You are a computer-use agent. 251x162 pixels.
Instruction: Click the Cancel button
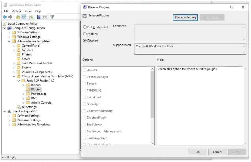coord(218,152)
